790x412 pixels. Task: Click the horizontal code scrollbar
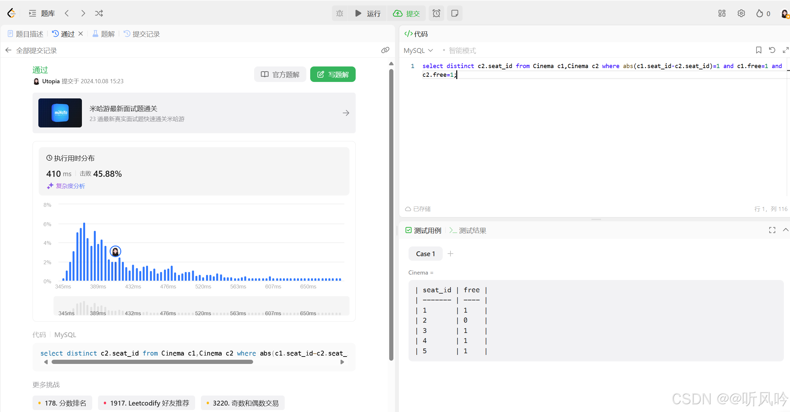[152, 362]
